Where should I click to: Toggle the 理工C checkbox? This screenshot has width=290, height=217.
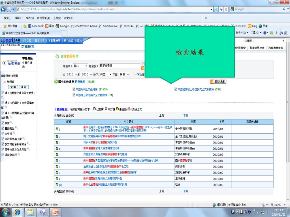(x=3, y=112)
